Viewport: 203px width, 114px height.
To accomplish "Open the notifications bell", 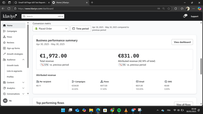I will coord(184,16).
